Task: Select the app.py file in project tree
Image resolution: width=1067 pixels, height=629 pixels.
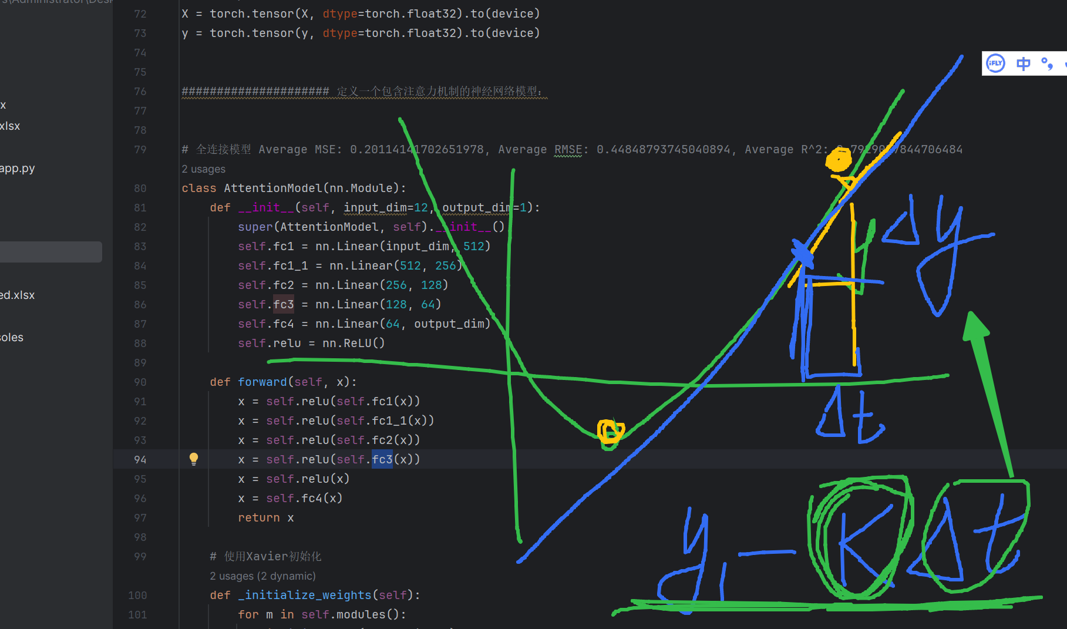Action: (x=18, y=169)
